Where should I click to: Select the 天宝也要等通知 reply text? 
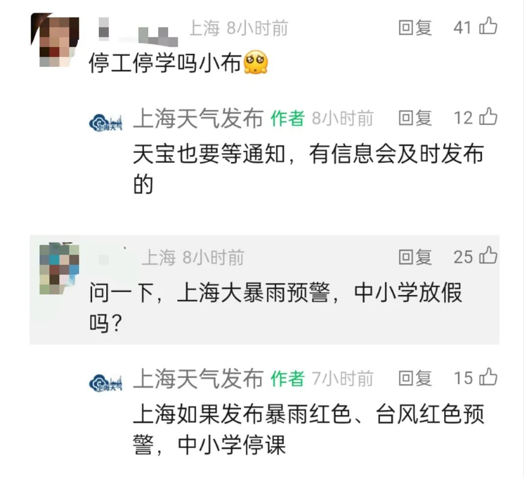309,169
